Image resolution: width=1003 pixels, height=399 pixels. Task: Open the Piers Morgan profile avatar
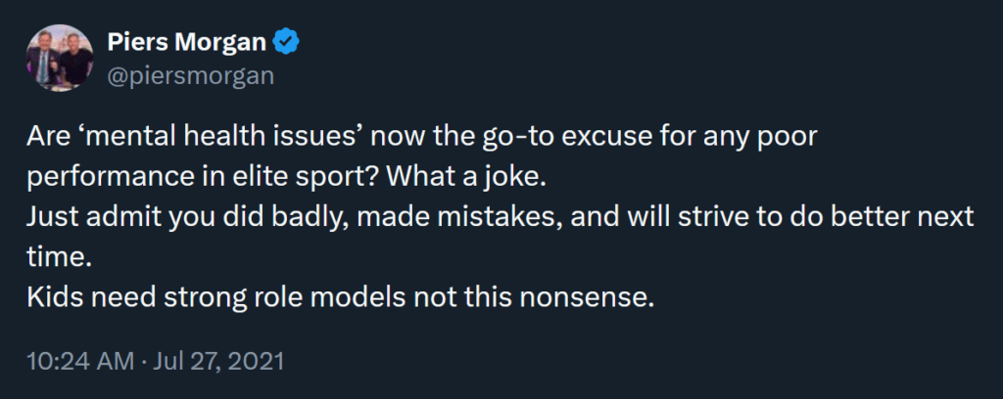(60, 58)
